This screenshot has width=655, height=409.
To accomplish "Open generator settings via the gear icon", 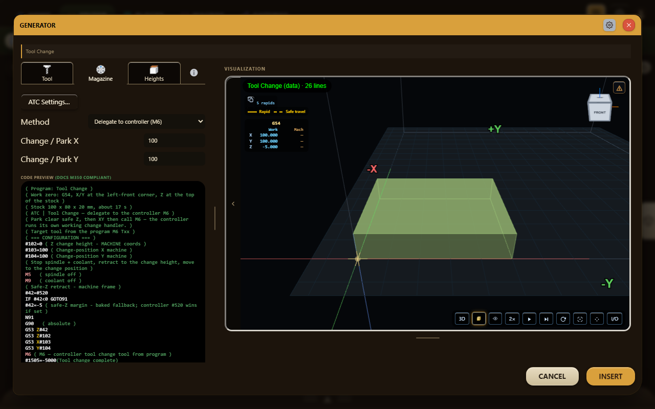I will tap(609, 25).
